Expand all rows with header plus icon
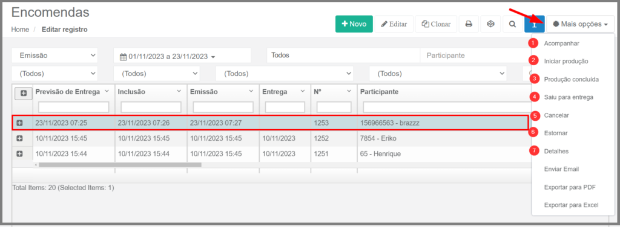This screenshot has height=227, width=620. tap(24, 94)
